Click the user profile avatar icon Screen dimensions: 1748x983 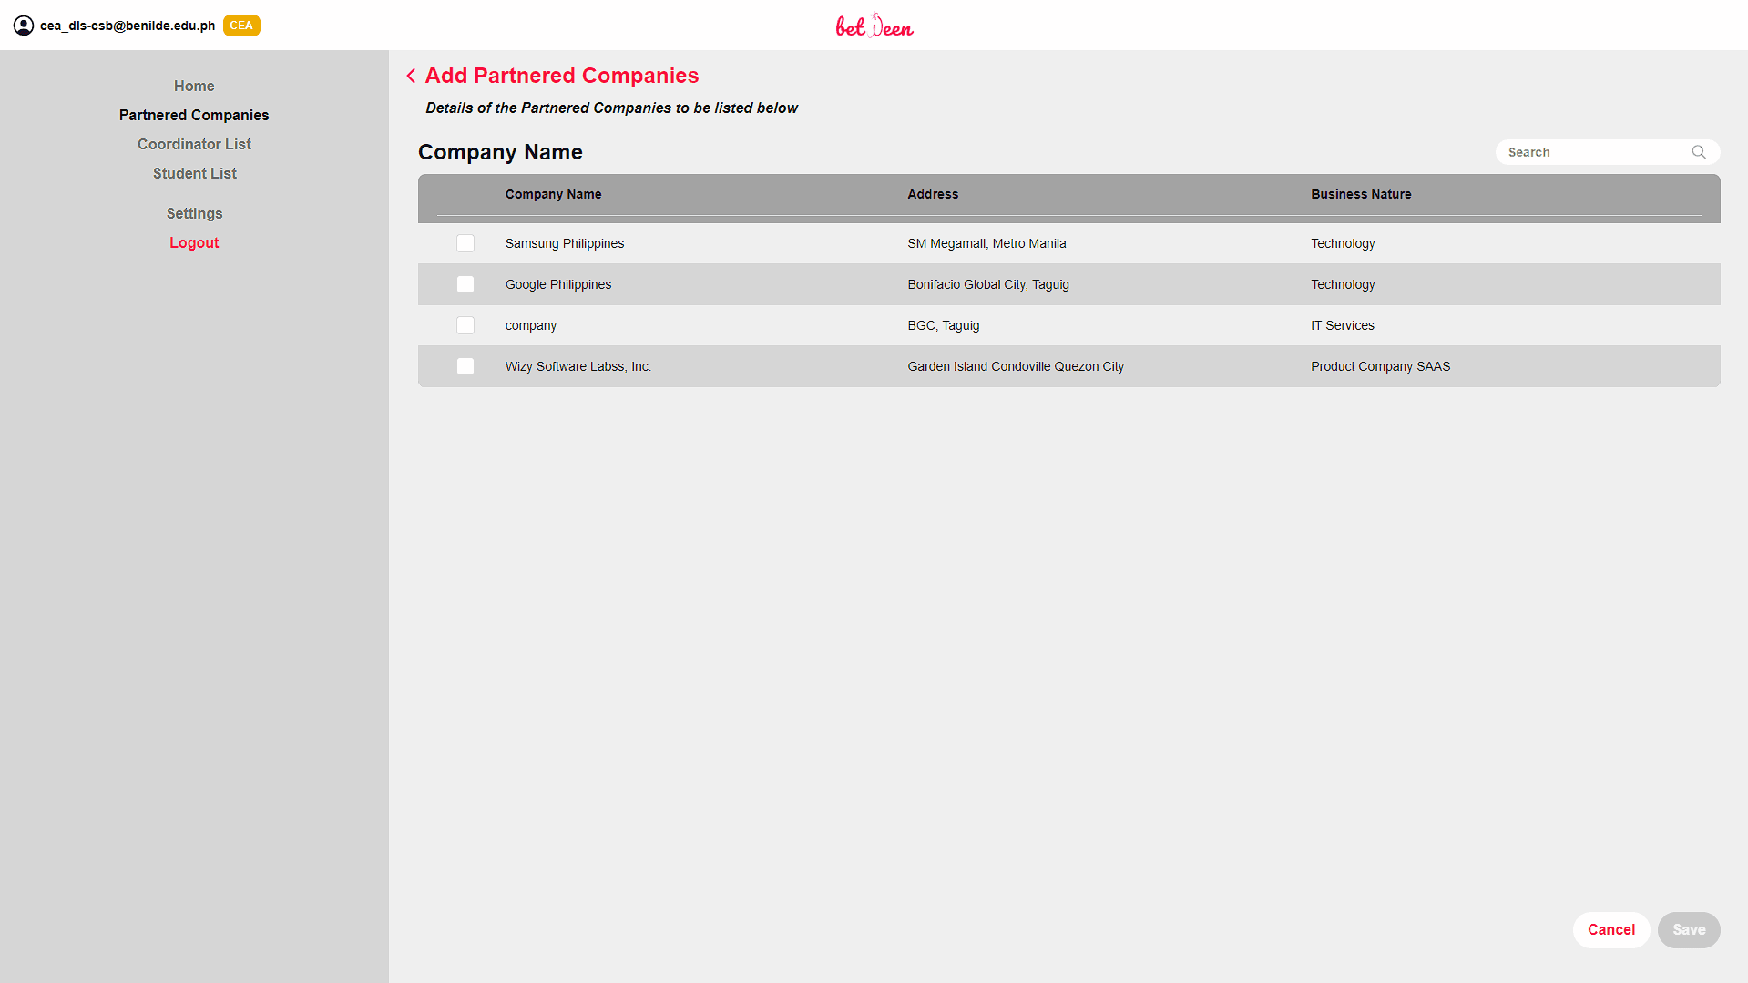click(24, 26)
